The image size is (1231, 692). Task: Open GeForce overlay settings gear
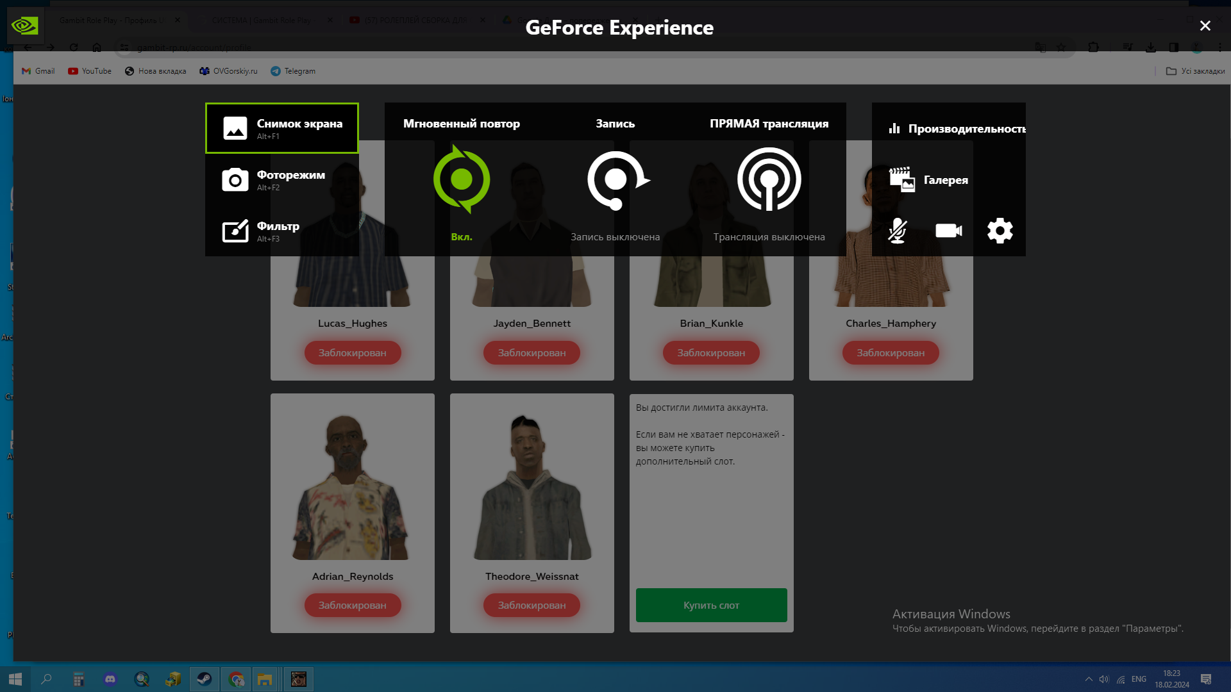click(x=1000, y=231)
